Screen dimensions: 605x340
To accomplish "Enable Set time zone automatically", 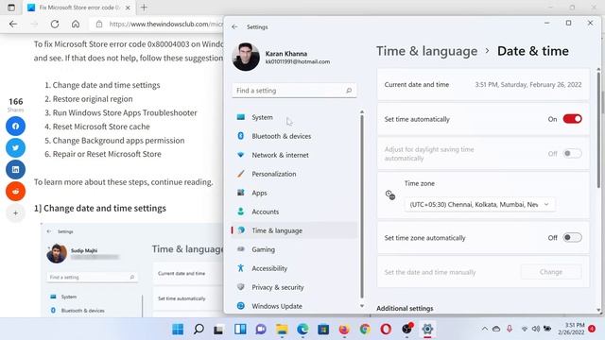I will (x=572, y=237).
